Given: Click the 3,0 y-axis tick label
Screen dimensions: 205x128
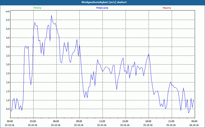Looking at the screenshot, I should [x=8, y=65].
